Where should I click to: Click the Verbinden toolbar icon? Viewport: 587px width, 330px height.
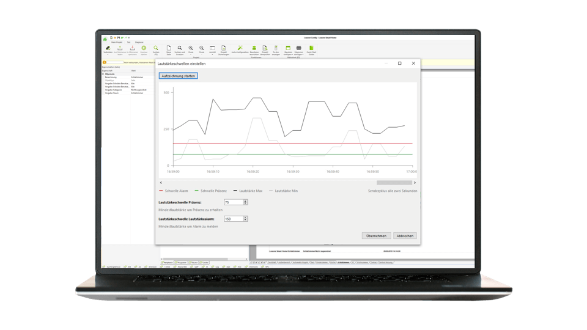pos(108,48)
